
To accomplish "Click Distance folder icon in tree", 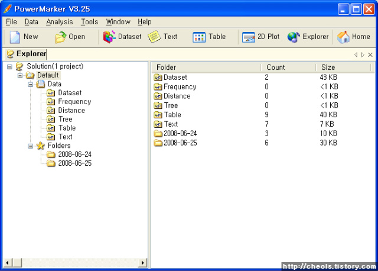I will (x=51, y=111).
